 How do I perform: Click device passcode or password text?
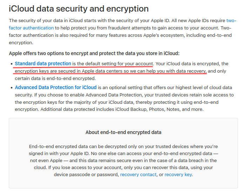click(86, 175)
